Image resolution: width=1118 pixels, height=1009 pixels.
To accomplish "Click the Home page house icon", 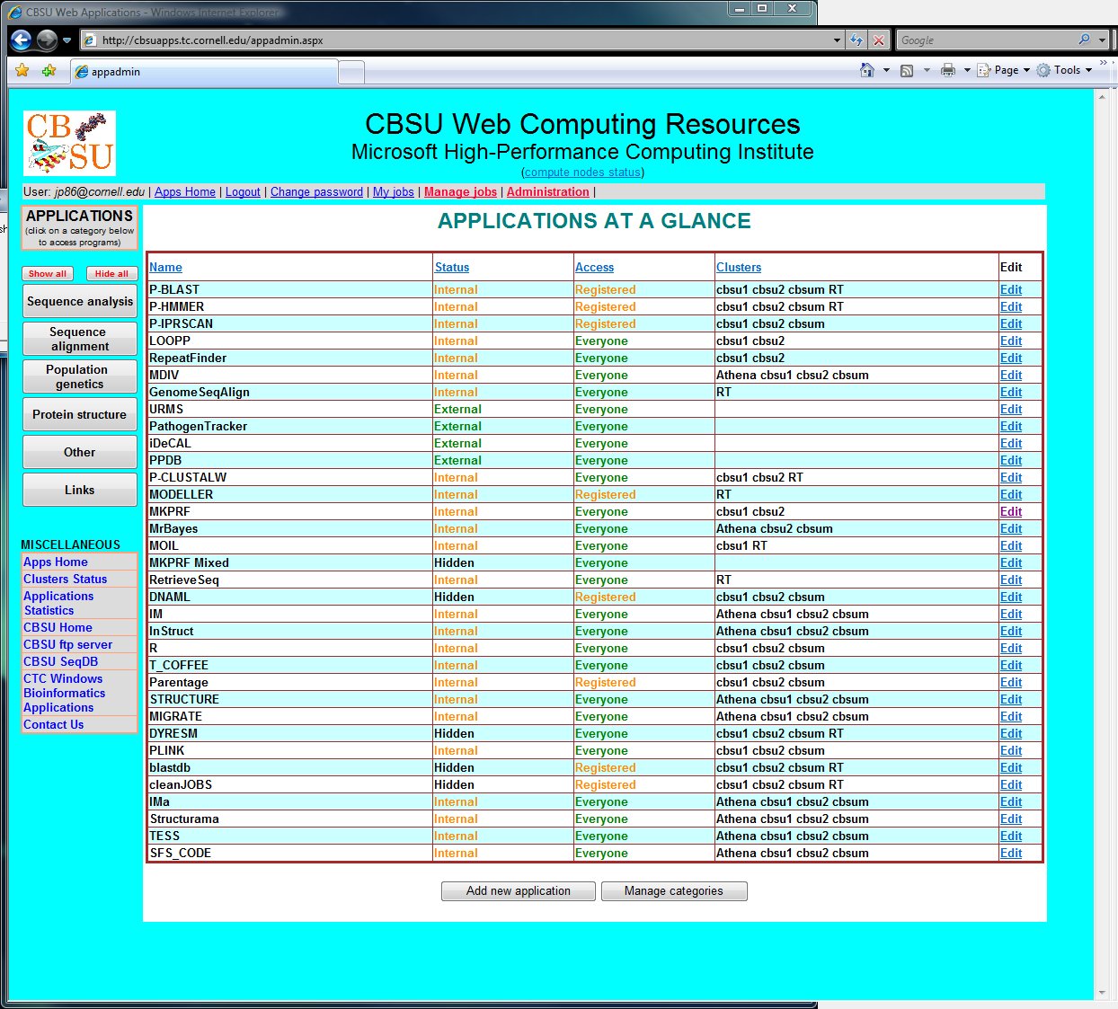I will point(866,70).
